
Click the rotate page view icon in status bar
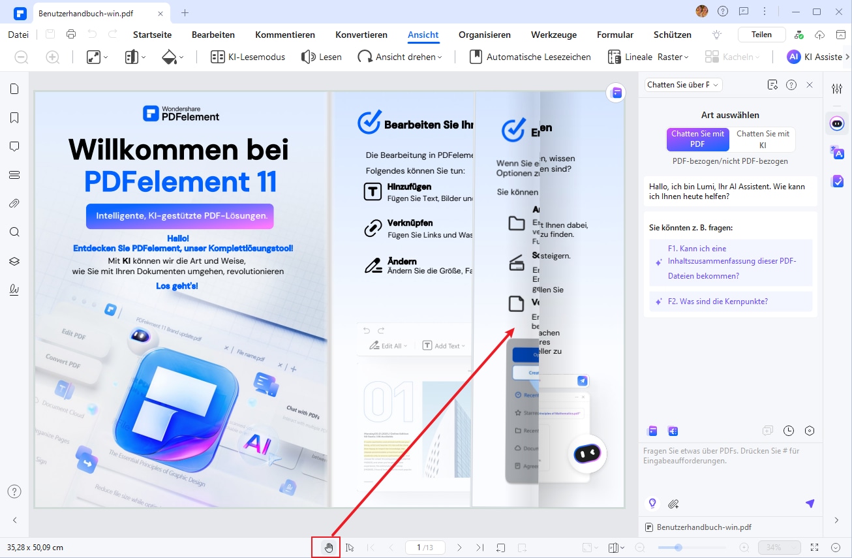point(500,548)
